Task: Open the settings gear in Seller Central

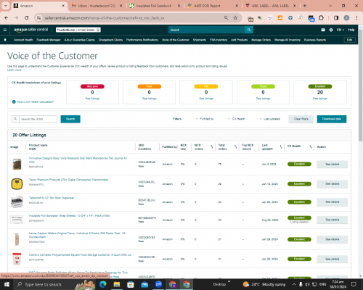Action: [x=331, y=30]
